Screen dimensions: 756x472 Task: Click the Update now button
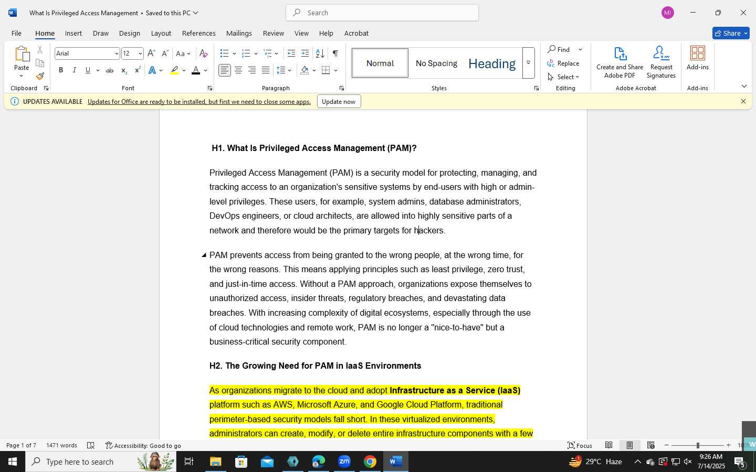click(339, 102)
